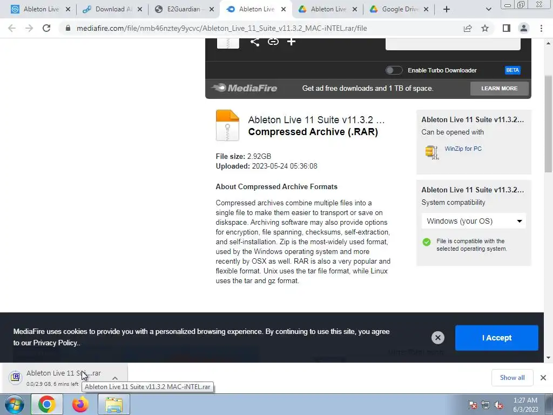Viewport: 553px width, 415px height.
Task: Click the WinZip for PC icon
Action: click(x=431, y=152)
